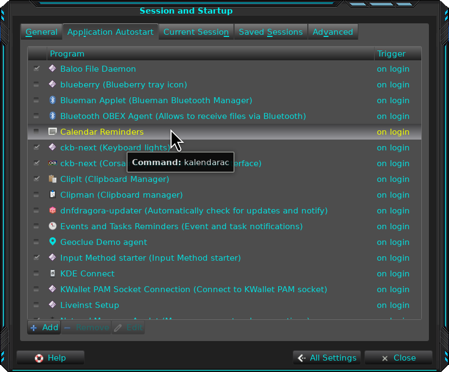Click the All Settings button
This screenshot has height=372, width=449.
327,358
